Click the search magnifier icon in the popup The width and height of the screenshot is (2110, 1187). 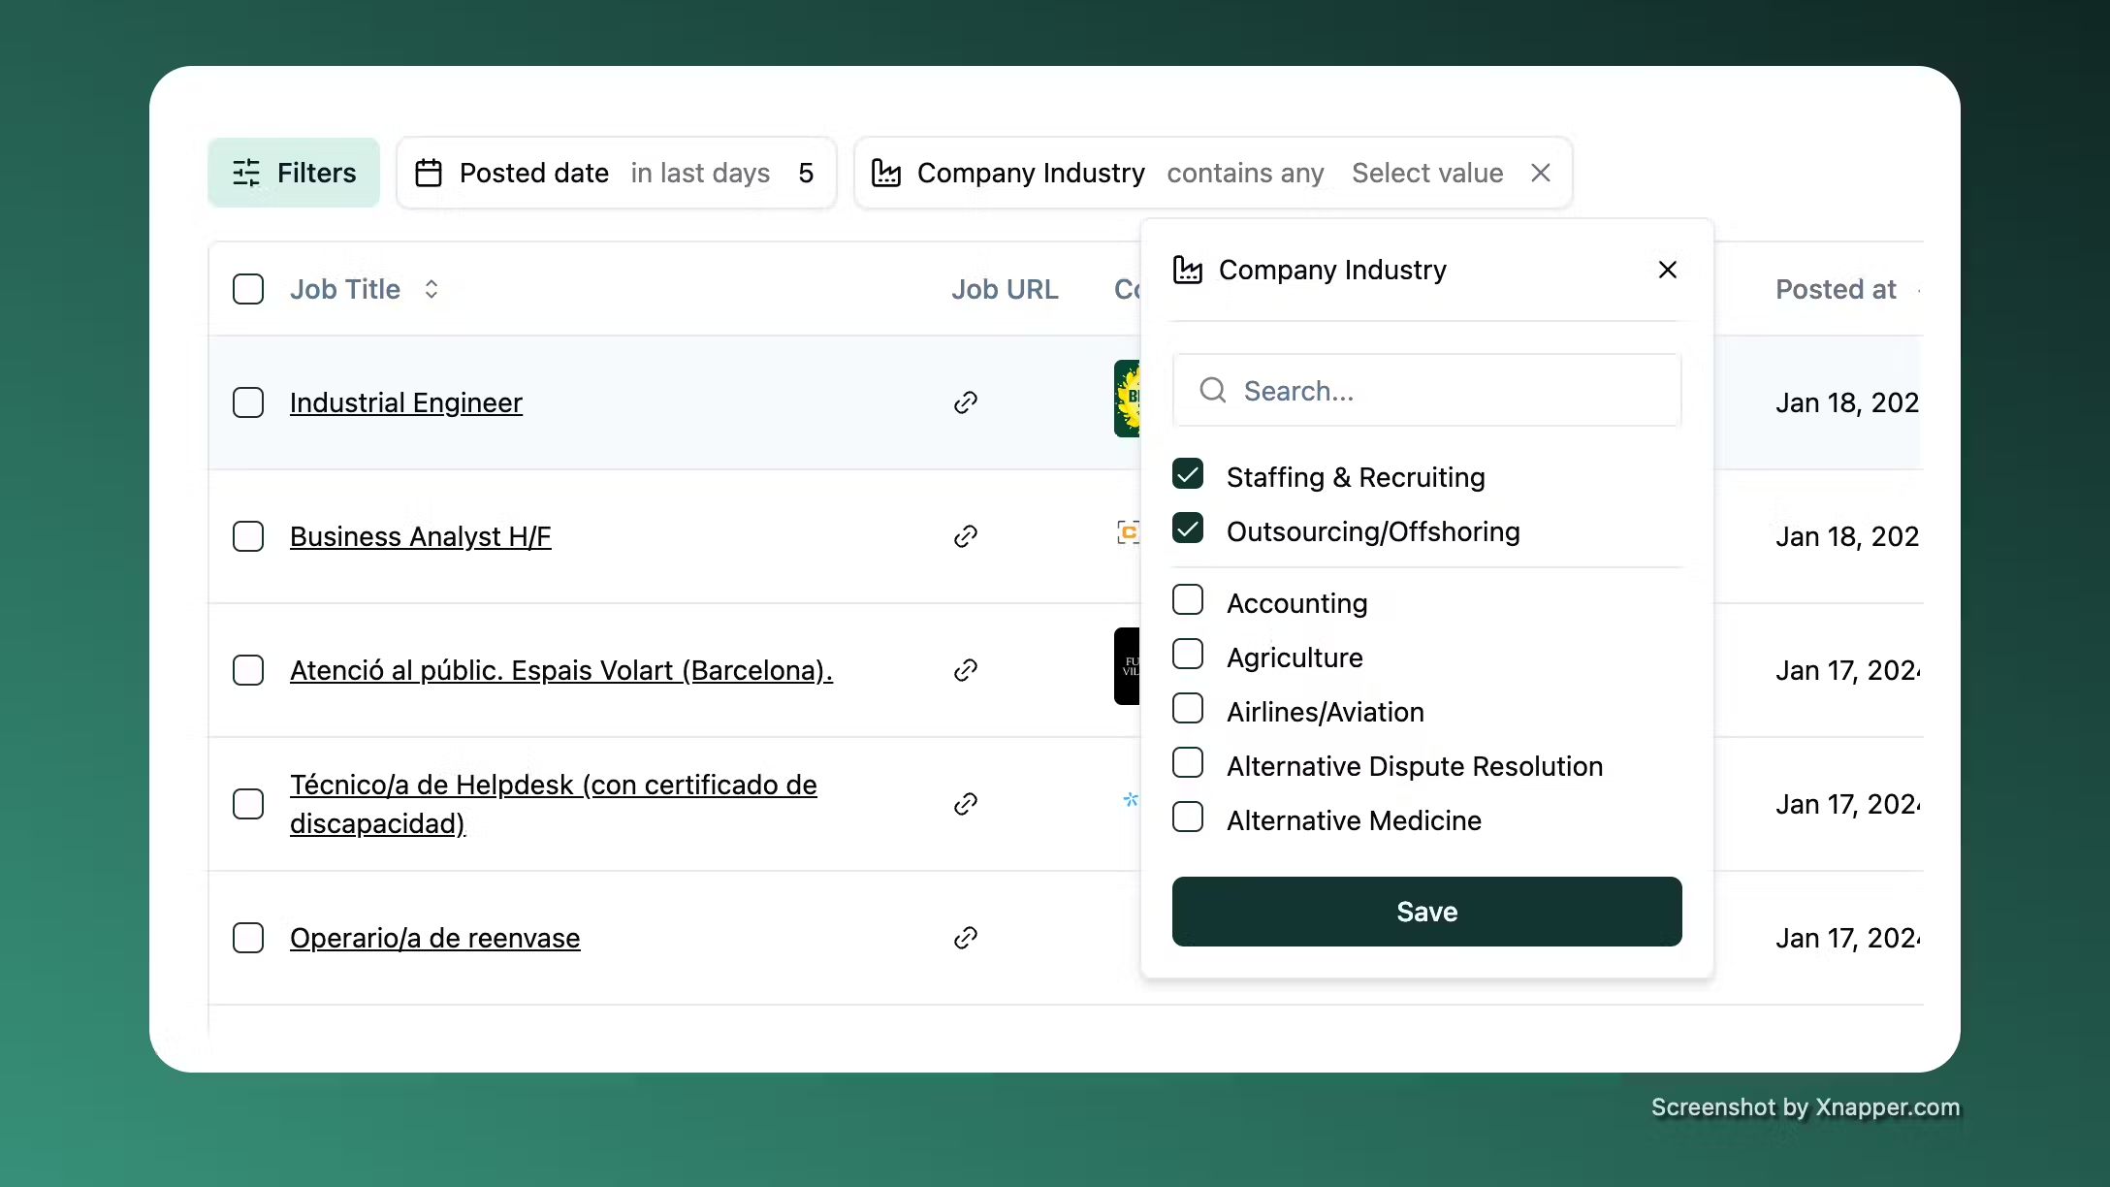pos(1211,390)
